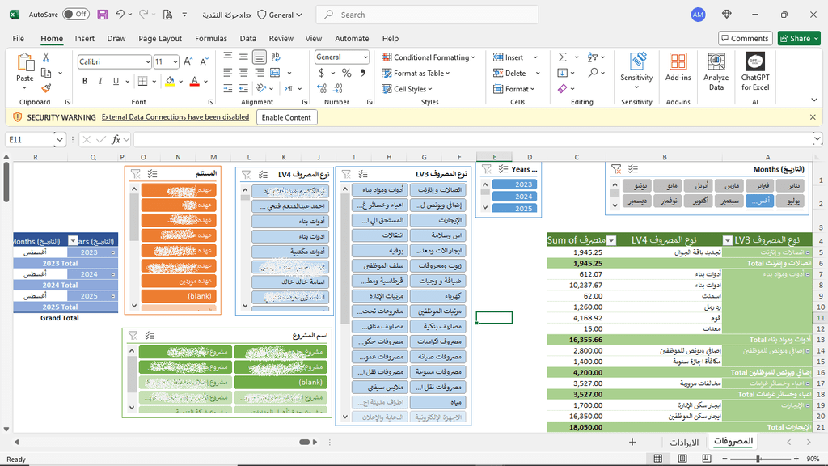
Task: Click the Add-ins ribbon icon
Action: [x=678, y=72]
